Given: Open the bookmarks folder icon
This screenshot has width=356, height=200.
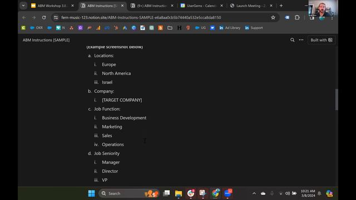Looking at the screenshot, I should click(170, 28).
